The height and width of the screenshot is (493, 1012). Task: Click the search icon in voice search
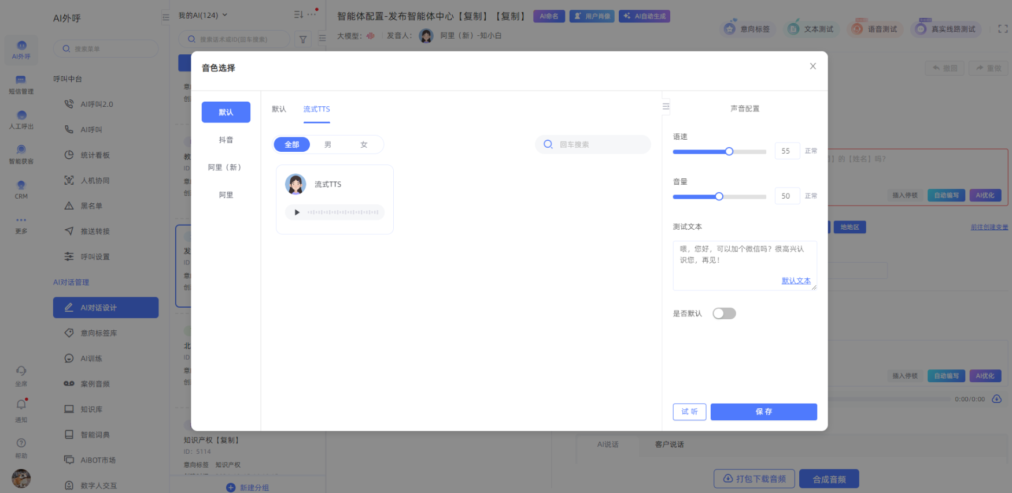tap(548, 144)
